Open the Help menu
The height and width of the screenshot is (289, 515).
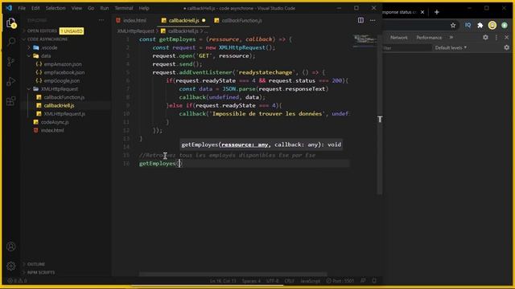(144, 8)
